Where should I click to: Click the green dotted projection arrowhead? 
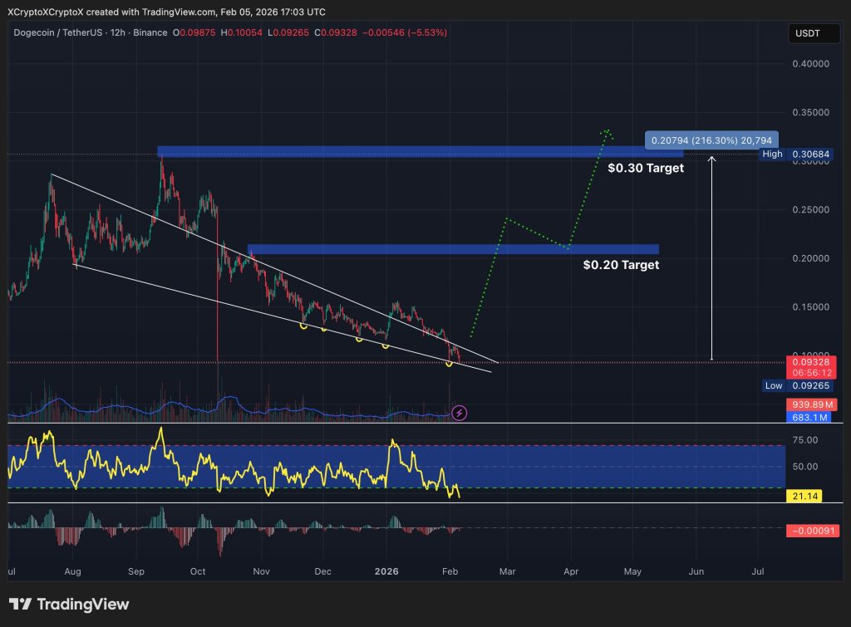coord(608,131)
